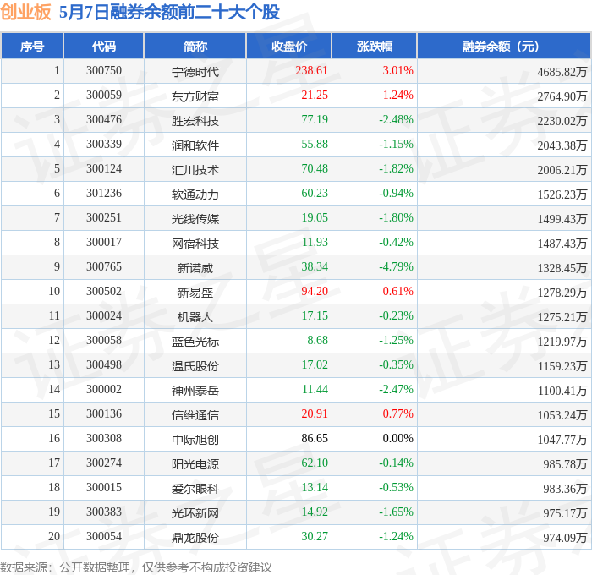The height and width of the screenshot is (575, 592).
Task: Select stock name 神州泰岳
Action: pos(195,391)
